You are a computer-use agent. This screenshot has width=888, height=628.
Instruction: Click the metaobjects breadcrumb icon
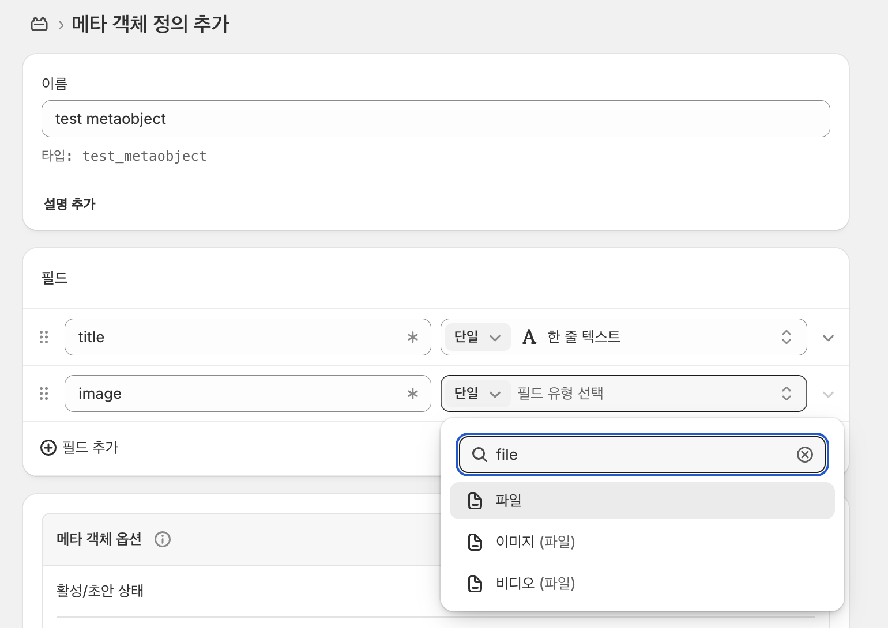[x=39, y=24]
